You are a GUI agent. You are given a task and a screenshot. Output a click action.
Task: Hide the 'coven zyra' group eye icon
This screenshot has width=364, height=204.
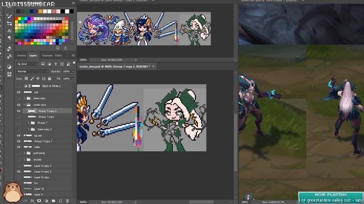19,105
